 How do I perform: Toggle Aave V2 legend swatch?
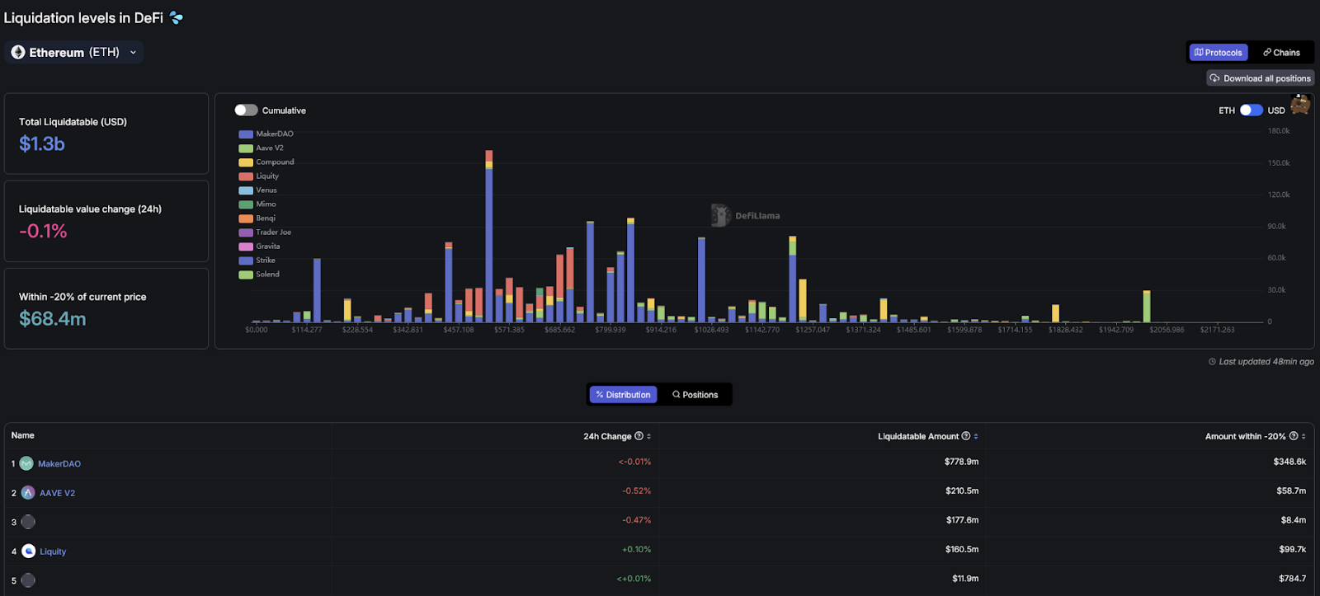[x=246, y=148]
